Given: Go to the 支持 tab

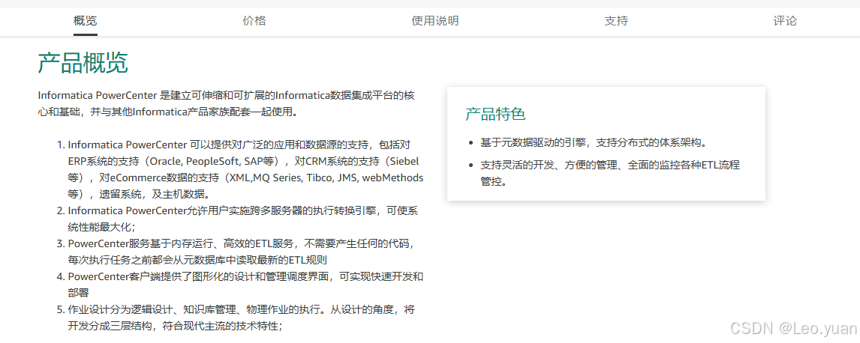Looking at the screenshot, I should (616, 21).
